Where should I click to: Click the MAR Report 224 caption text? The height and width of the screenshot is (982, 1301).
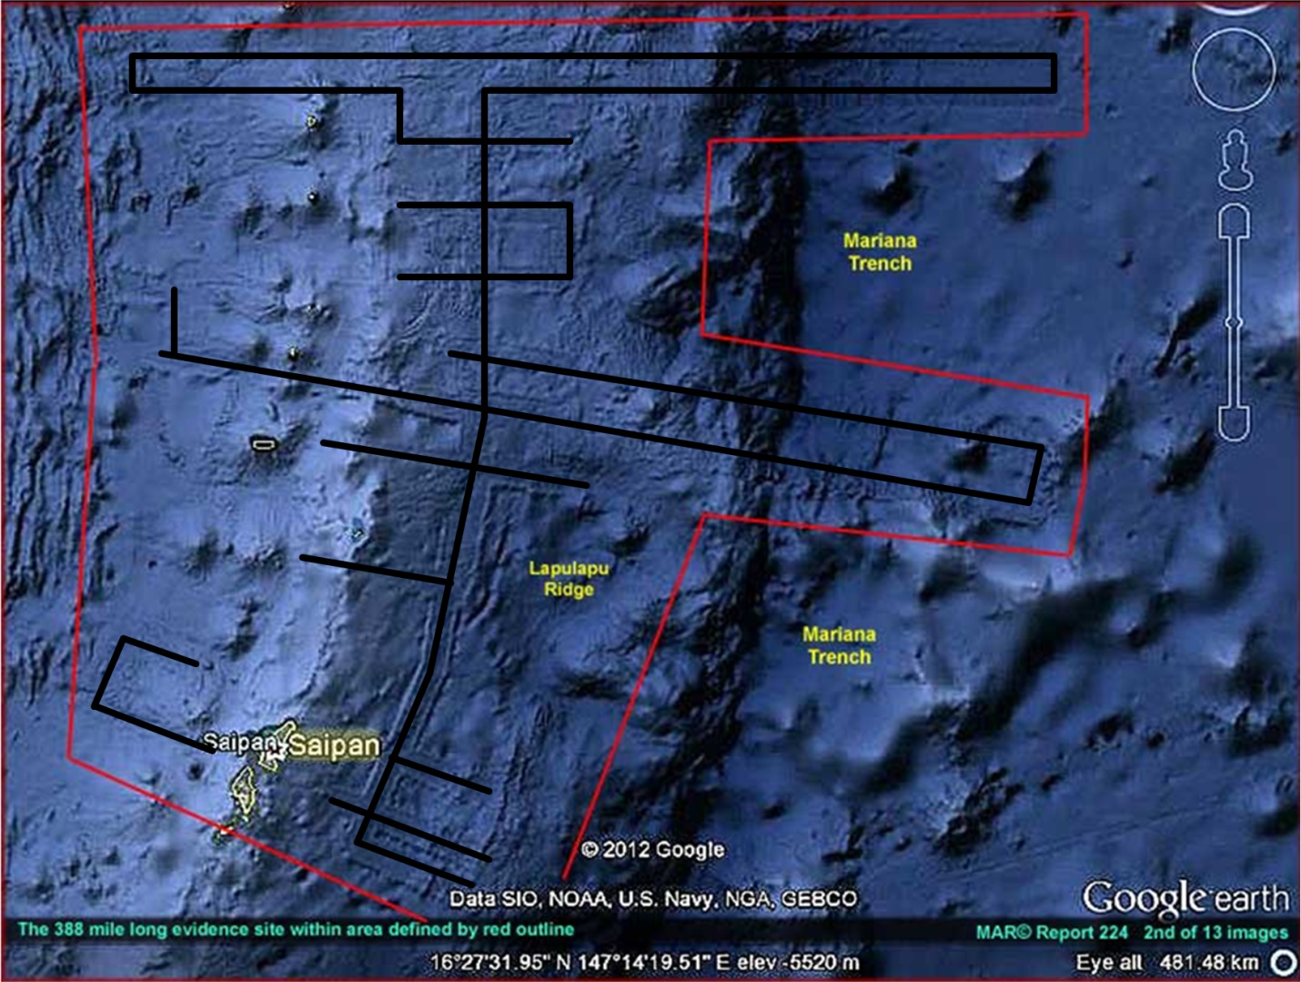point(1052,932)
